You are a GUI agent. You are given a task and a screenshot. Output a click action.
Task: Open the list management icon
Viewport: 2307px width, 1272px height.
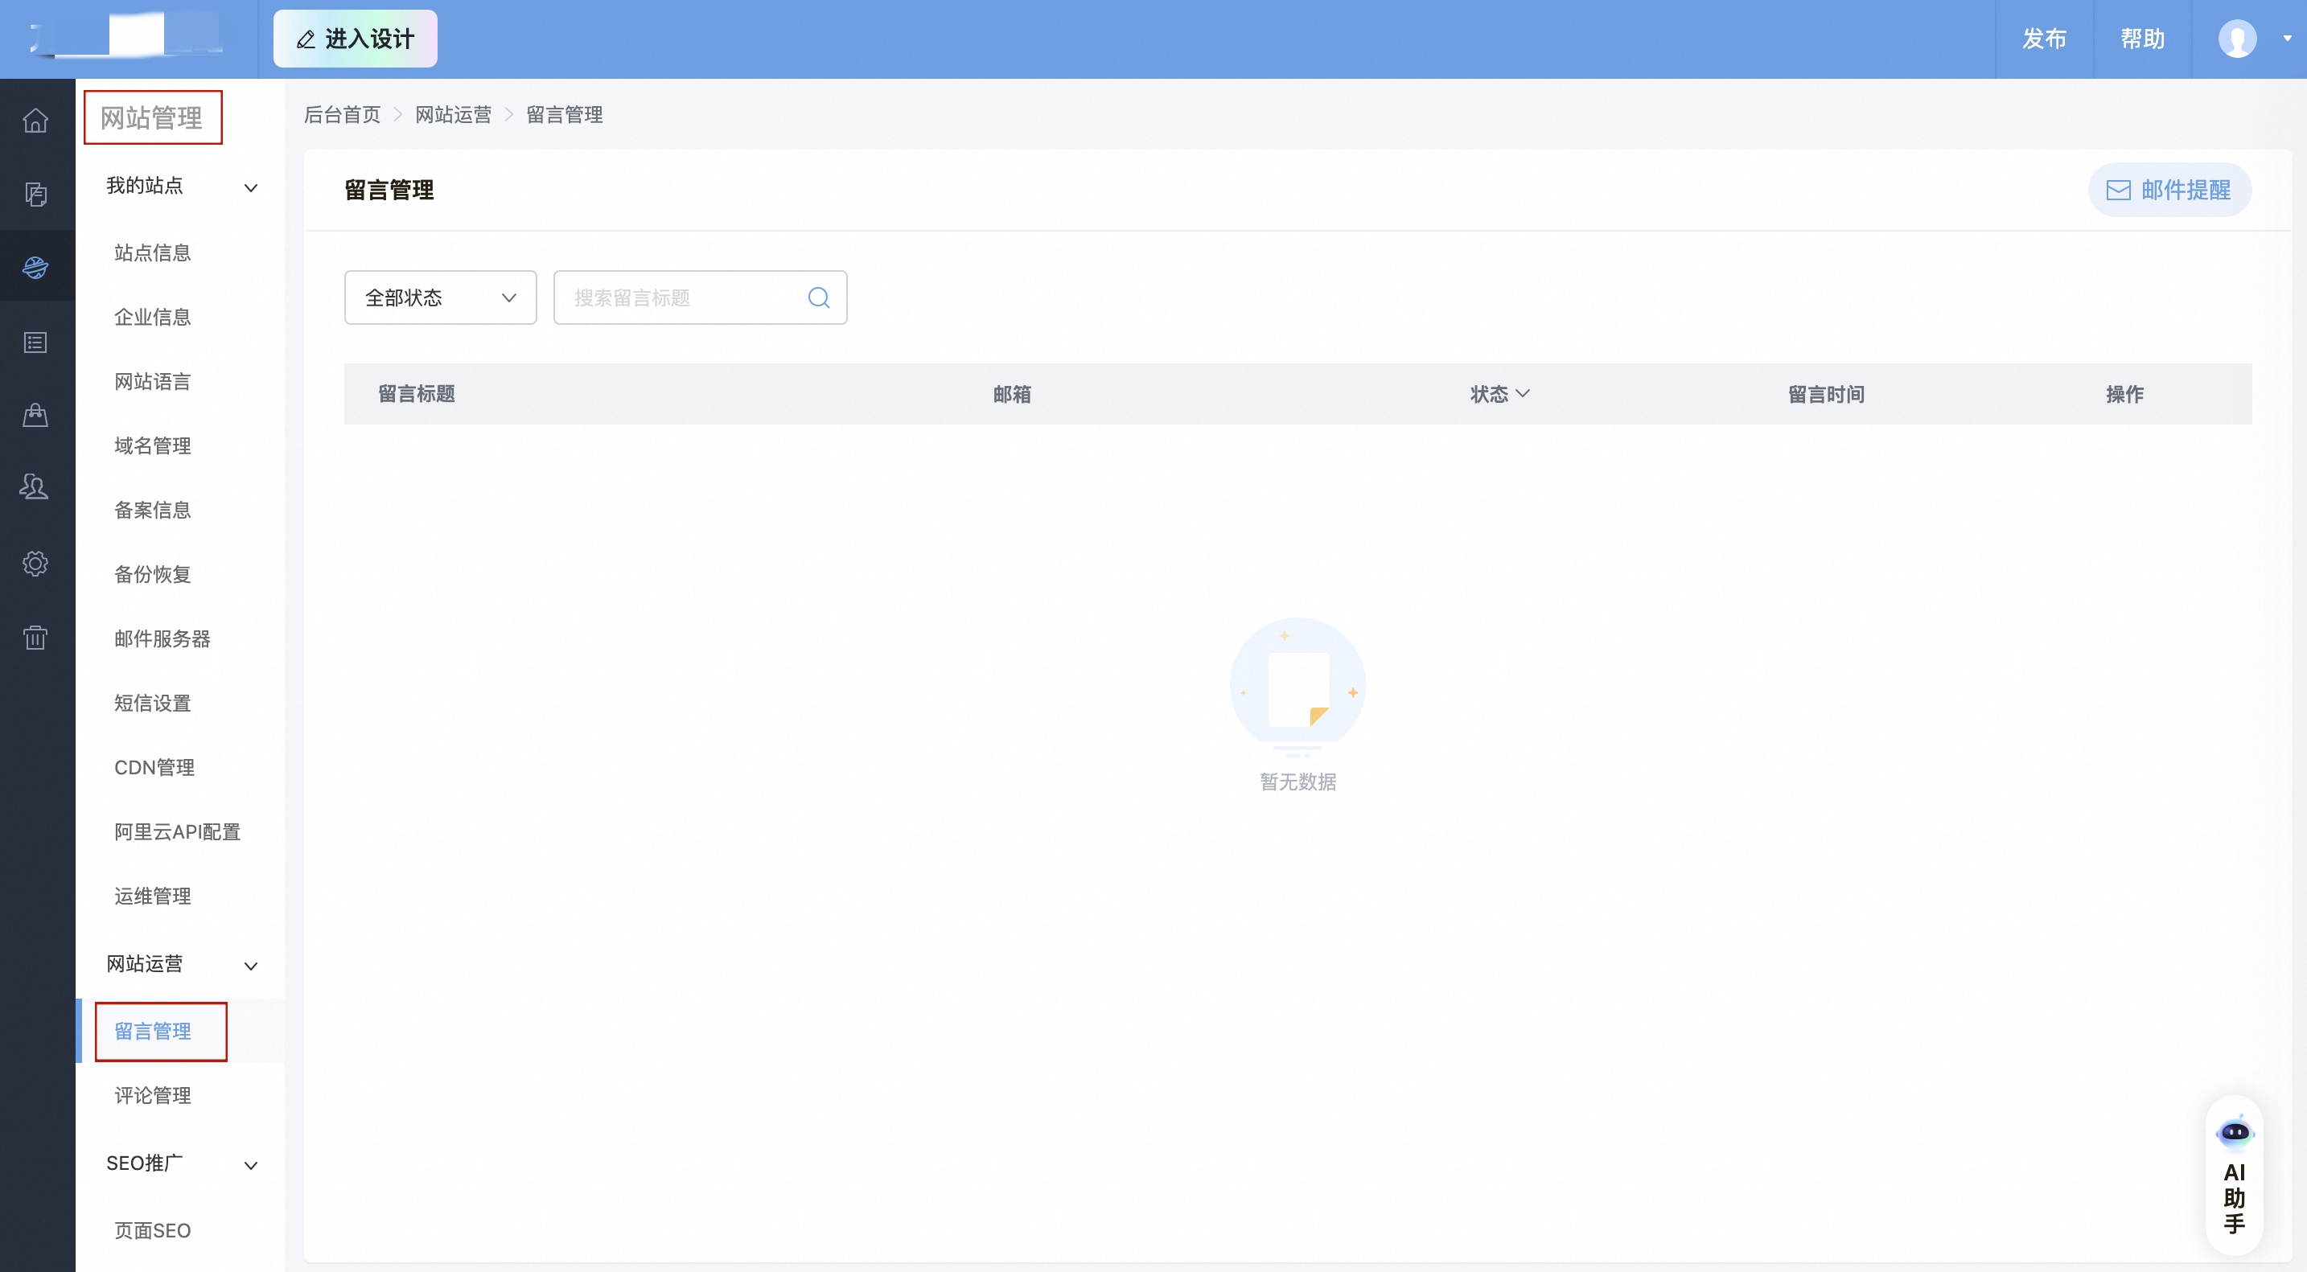36,341
